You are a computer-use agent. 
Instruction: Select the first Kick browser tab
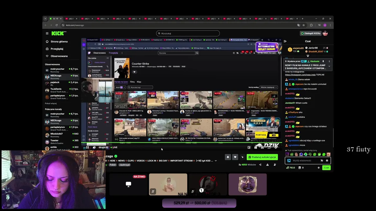click(x=56, y=19)
